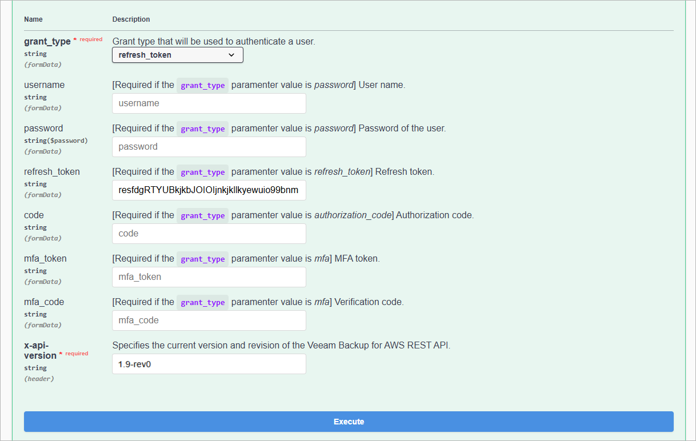
Task: Click the Description column header
Action: click(x=131, y=19)
